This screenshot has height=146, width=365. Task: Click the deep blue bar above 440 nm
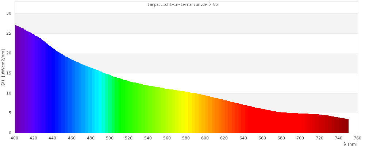(x=53, y=91)
